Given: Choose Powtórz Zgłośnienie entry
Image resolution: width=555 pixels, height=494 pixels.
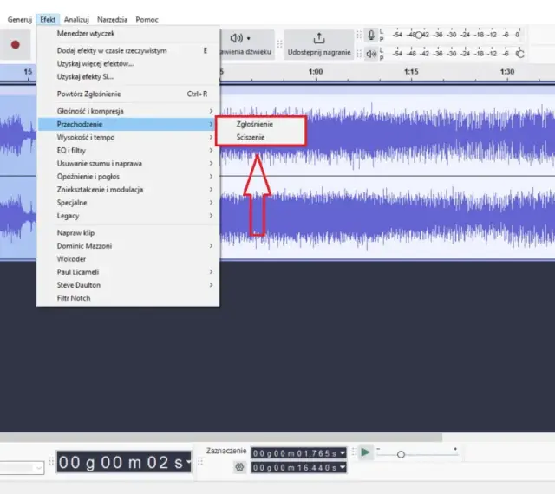Looking at the screenshot, I should (128, 94).
